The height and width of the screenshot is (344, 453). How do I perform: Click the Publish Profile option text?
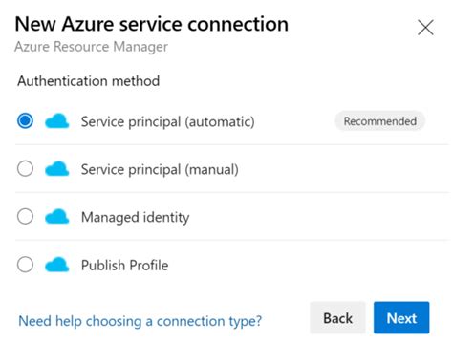click(125, 265)
